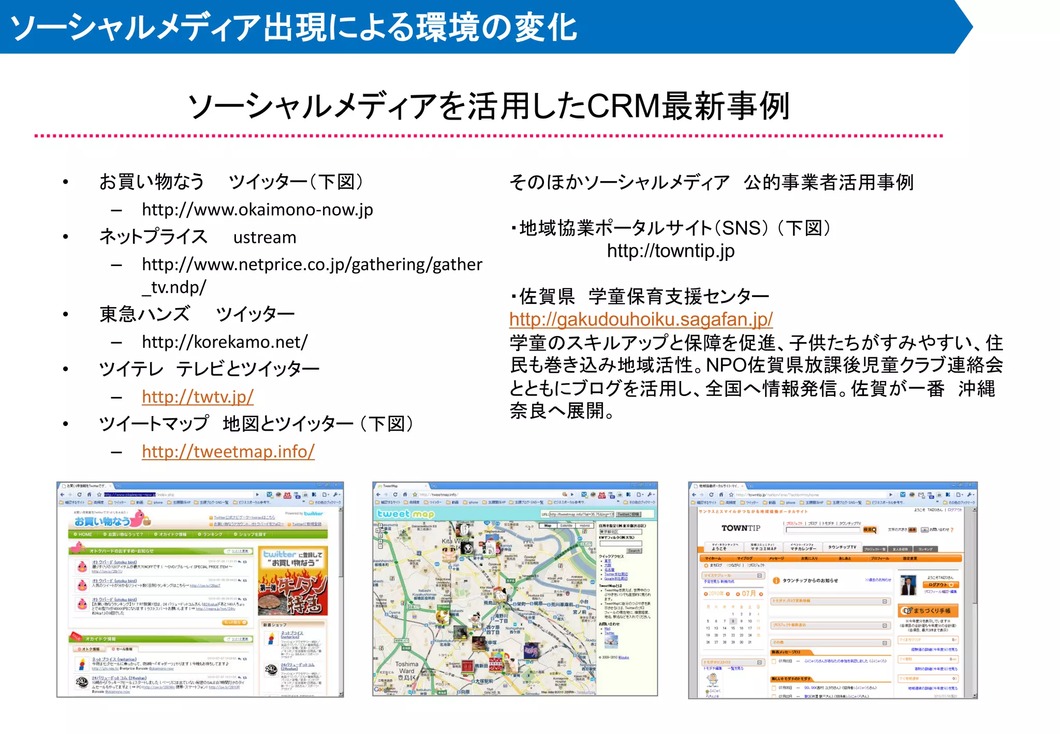Viewport: 1060px width, 734px height.
Task: Click Back arrow in TweetMap browser window
Action: (378, 495)
